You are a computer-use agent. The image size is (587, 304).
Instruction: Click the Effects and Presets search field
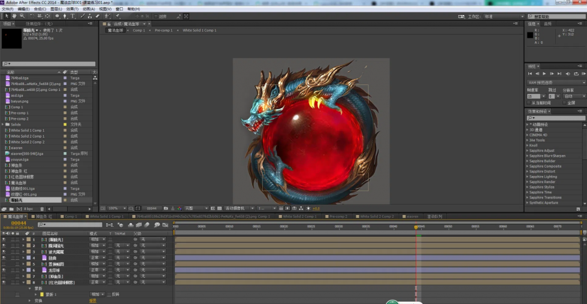click(556, 118)
